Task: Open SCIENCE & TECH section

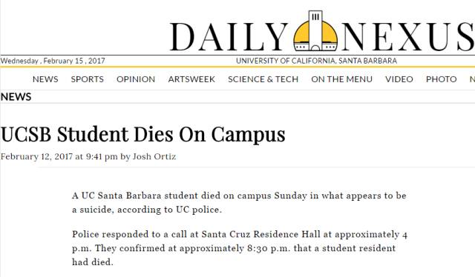Action: 263,79
